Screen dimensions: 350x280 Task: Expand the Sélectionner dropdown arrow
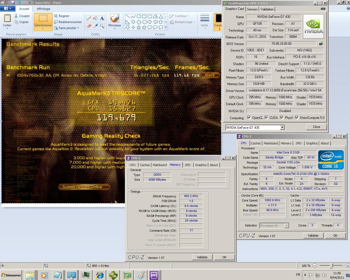[x=43, y=29]
